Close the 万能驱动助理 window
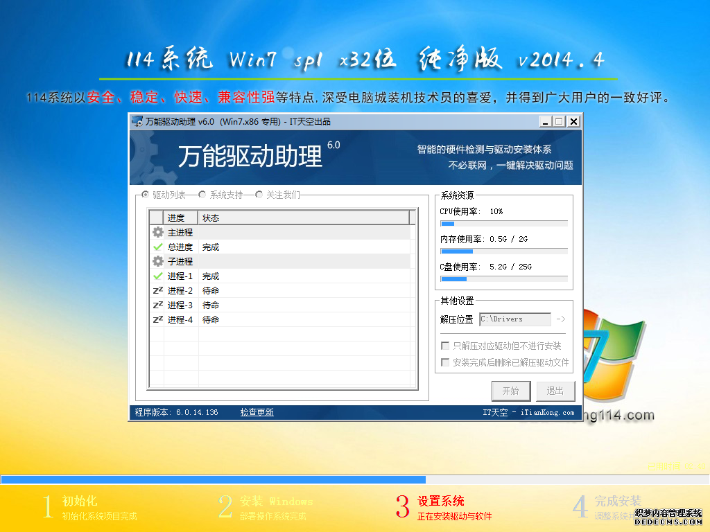The height and width of the screenshot is (532, 710). [x=573, y=121]
